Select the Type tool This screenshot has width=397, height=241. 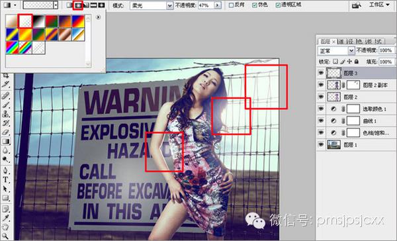tap(5, 179)
